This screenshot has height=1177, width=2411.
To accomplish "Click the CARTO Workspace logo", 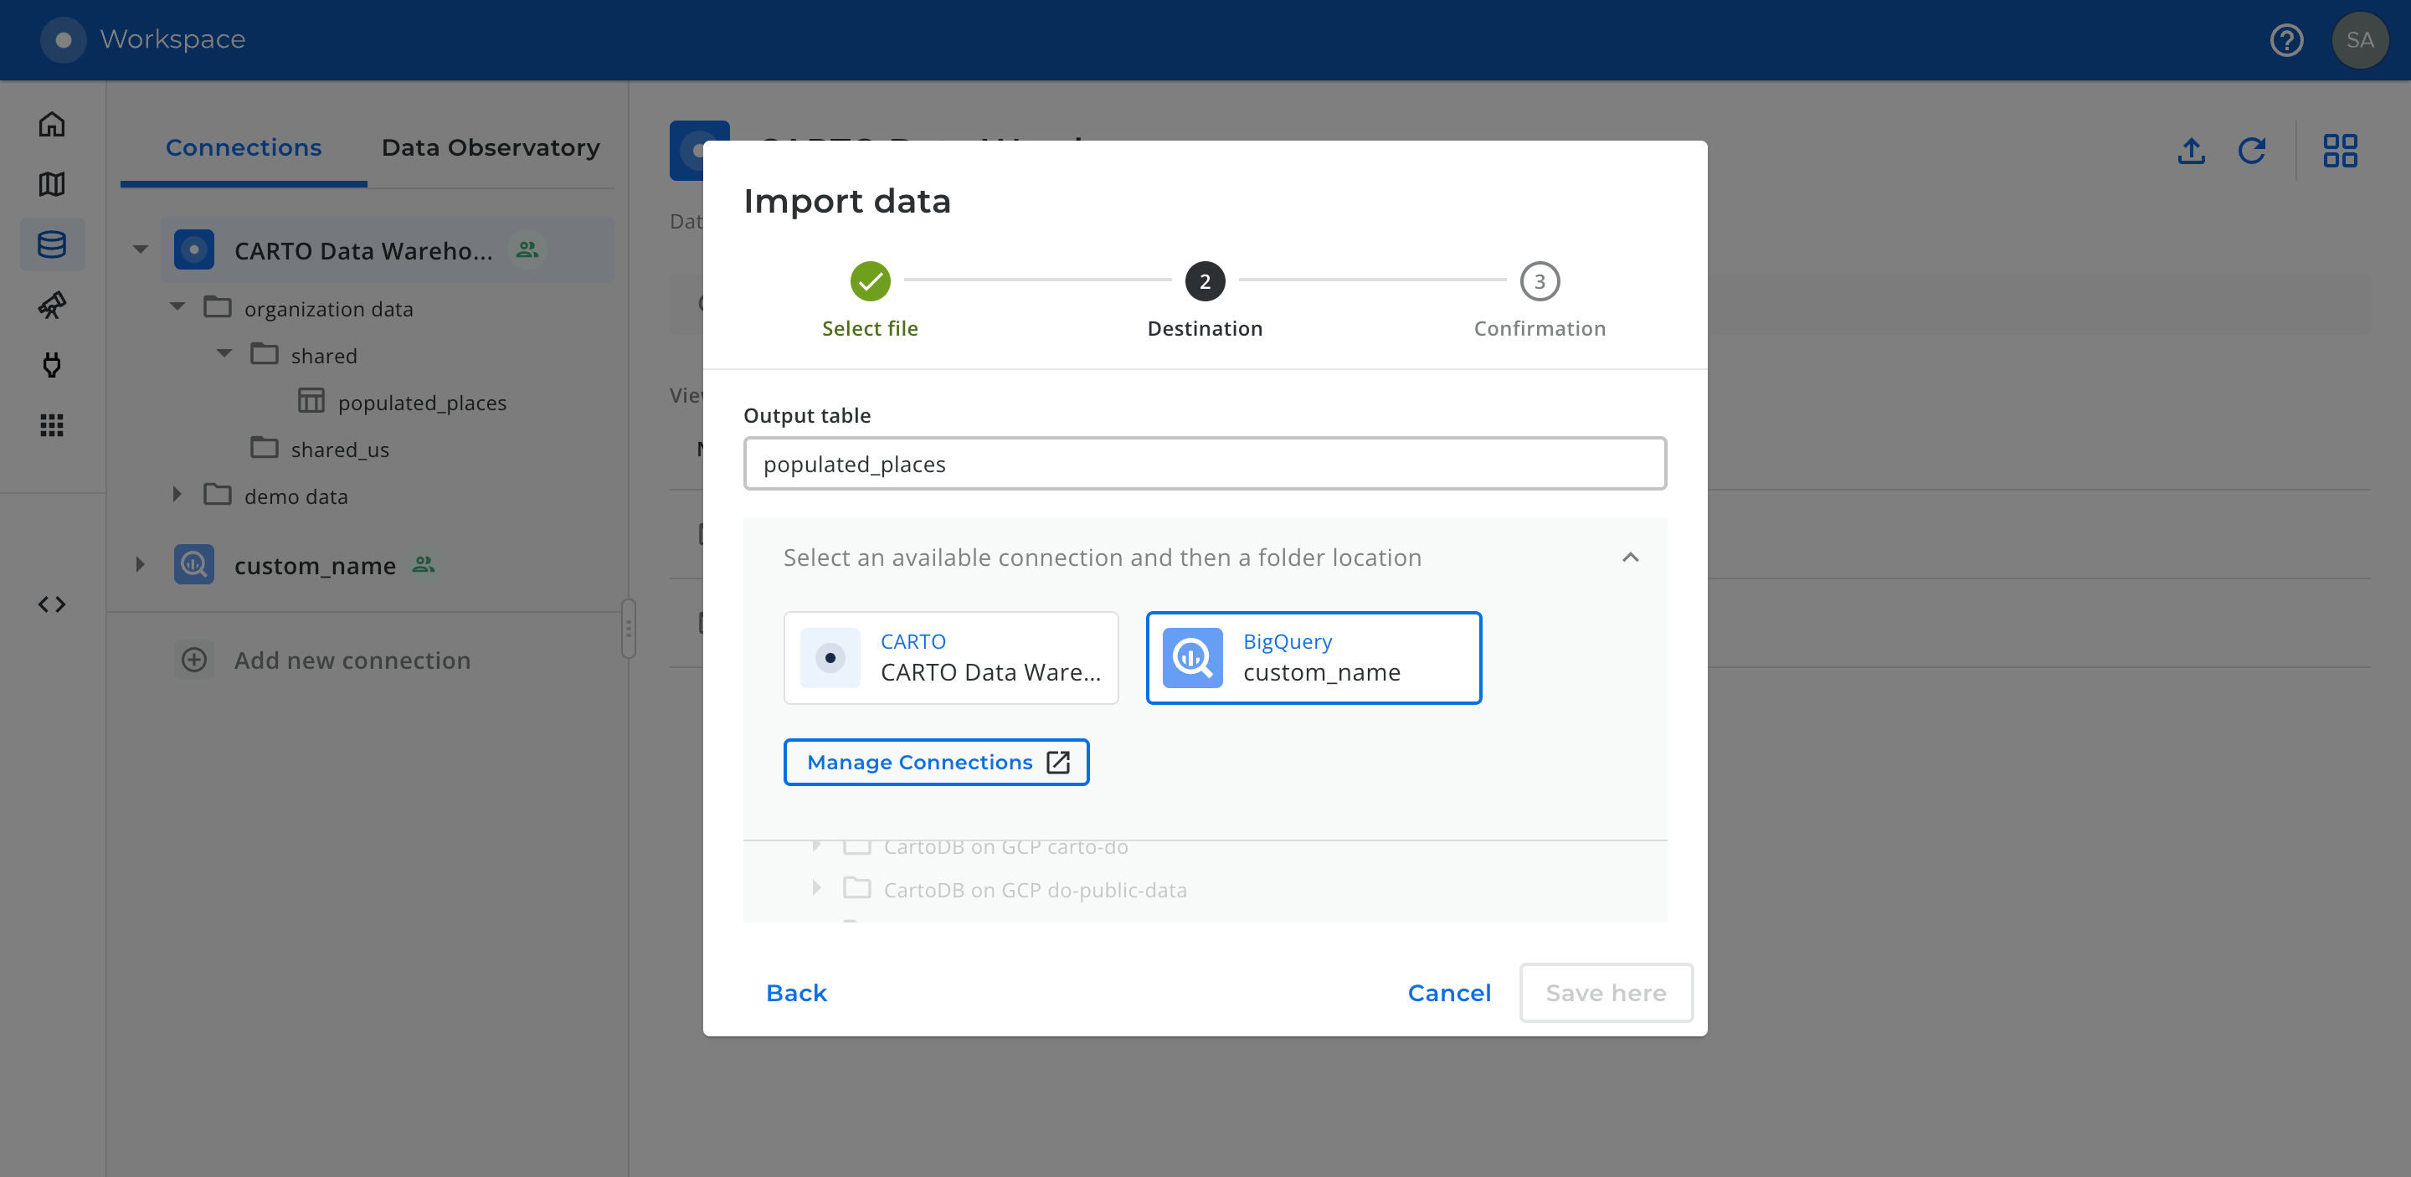I will (x=64, y=39).
